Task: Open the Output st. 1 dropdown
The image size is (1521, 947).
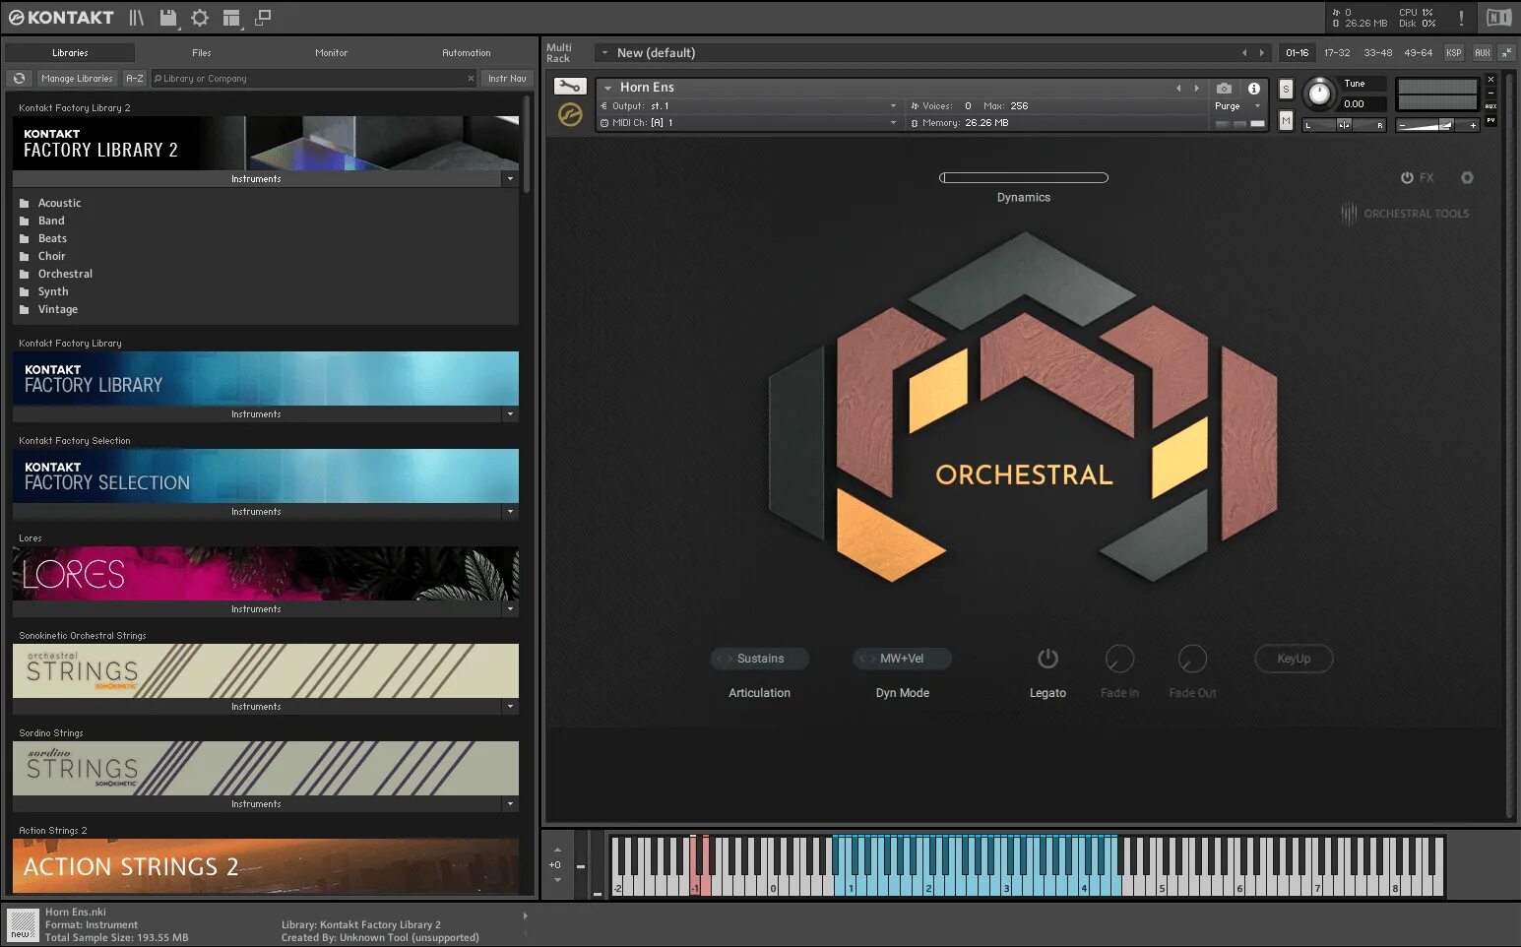Action: (748, 106)
